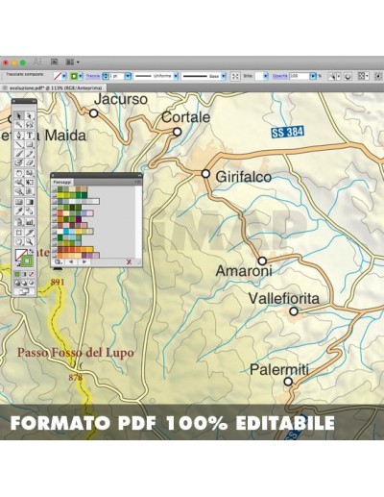Select the Rotate tool
Viewport: 384px width, 497px height.
(x=19, y=173)
